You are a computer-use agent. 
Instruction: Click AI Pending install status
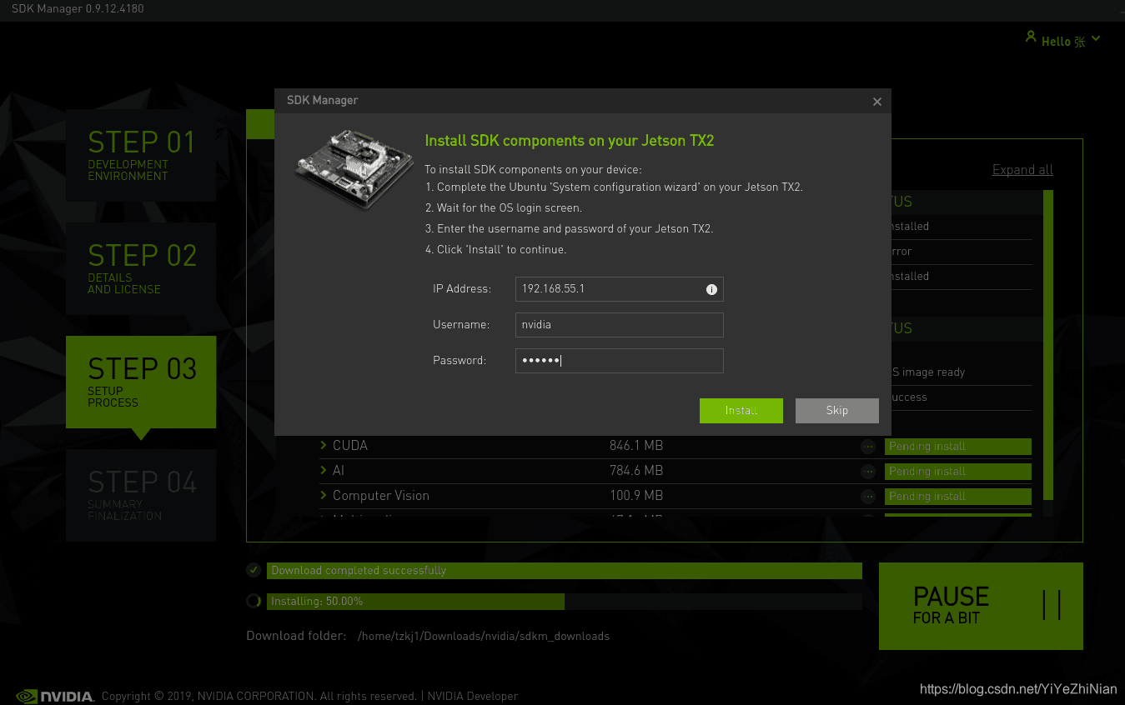pyautogui.click(x=958, y=472)
